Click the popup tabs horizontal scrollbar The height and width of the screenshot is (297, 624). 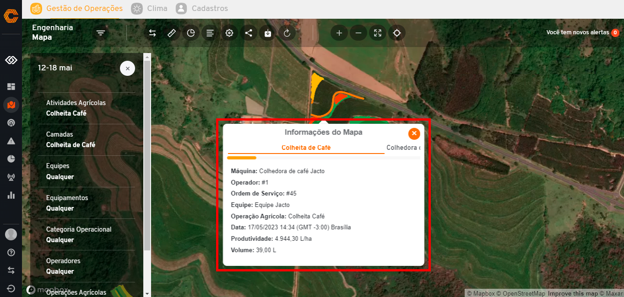[242, 158]
